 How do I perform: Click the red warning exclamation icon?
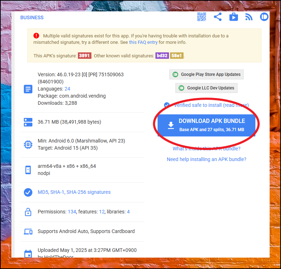click(x=36, y=36)
